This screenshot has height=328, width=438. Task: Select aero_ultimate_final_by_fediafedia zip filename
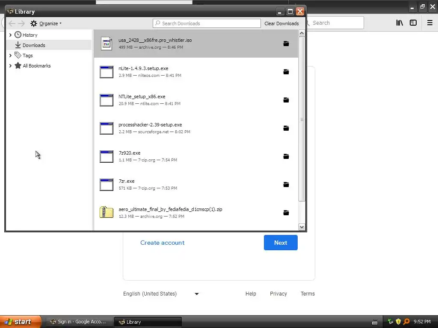point(170,209)
